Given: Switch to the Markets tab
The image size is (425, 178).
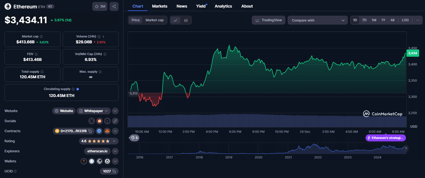Looking at the screenshot, I should 160,6.
